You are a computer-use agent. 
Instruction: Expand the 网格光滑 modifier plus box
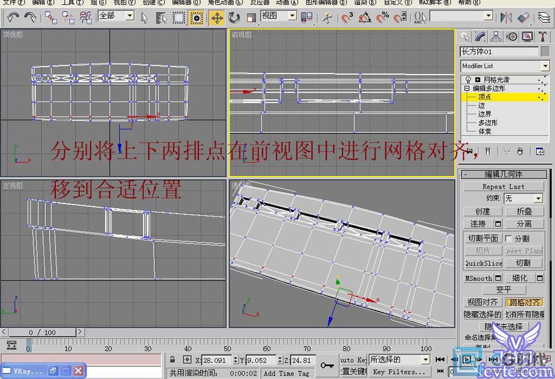coord(477,80)
